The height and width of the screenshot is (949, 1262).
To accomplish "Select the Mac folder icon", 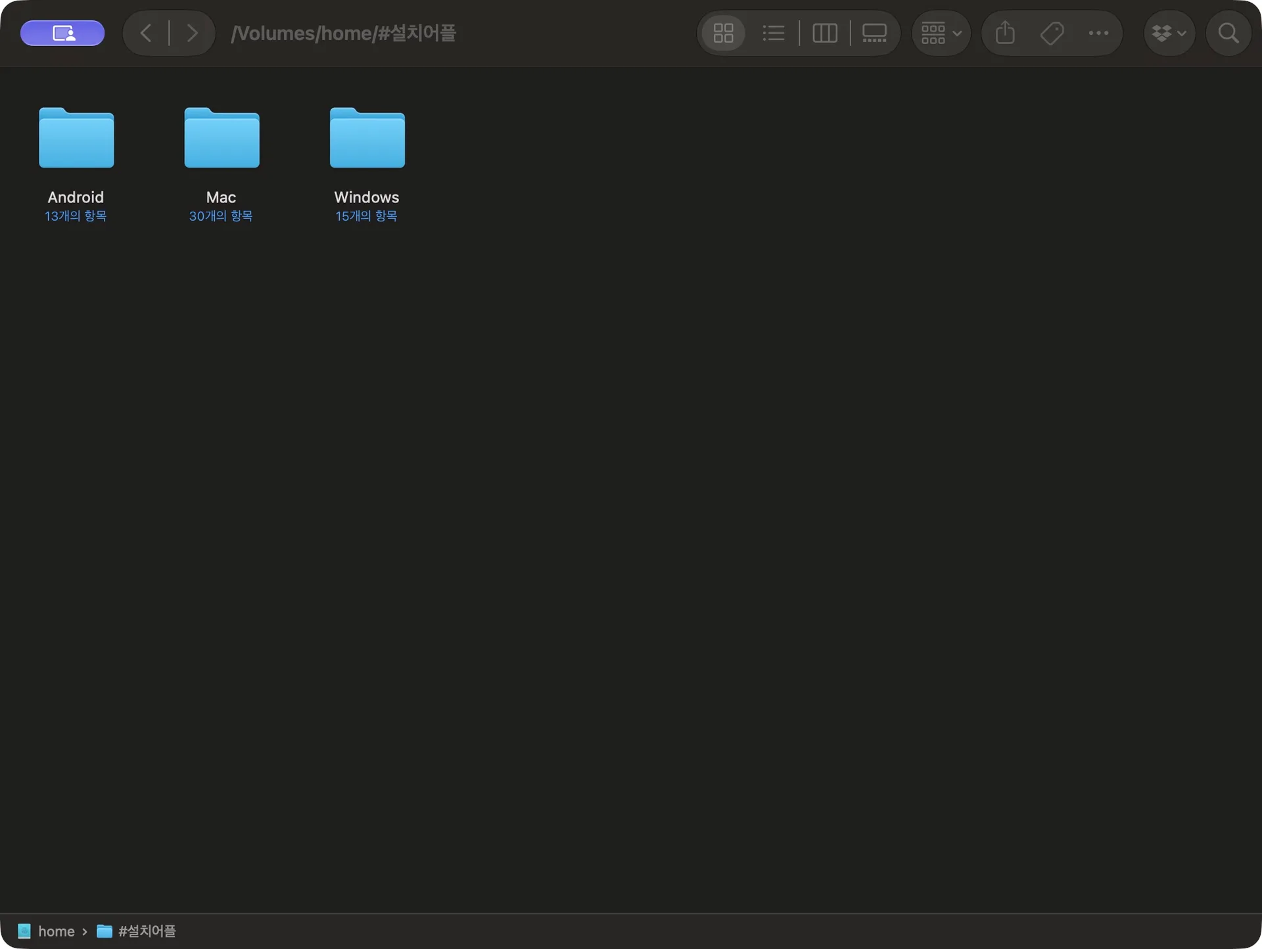I will pyautogui.click(x=222, y=137).
